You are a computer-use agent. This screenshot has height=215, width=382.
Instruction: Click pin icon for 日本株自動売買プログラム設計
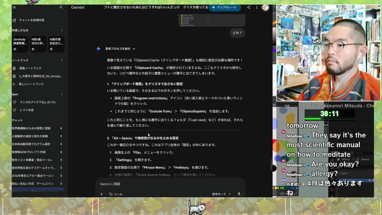pos(61,144)
